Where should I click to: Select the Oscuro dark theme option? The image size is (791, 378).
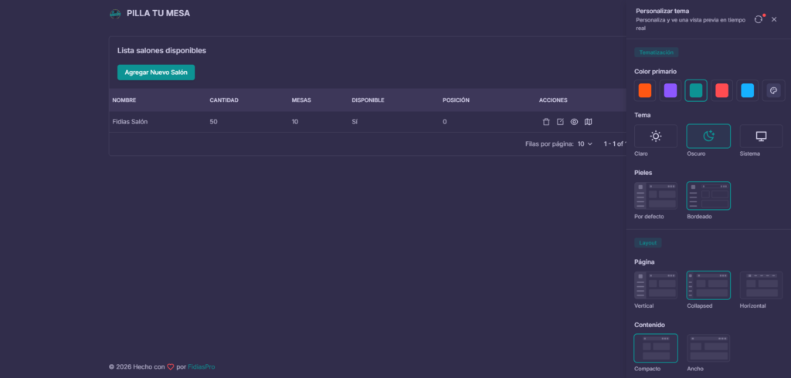tap(708, 136)
